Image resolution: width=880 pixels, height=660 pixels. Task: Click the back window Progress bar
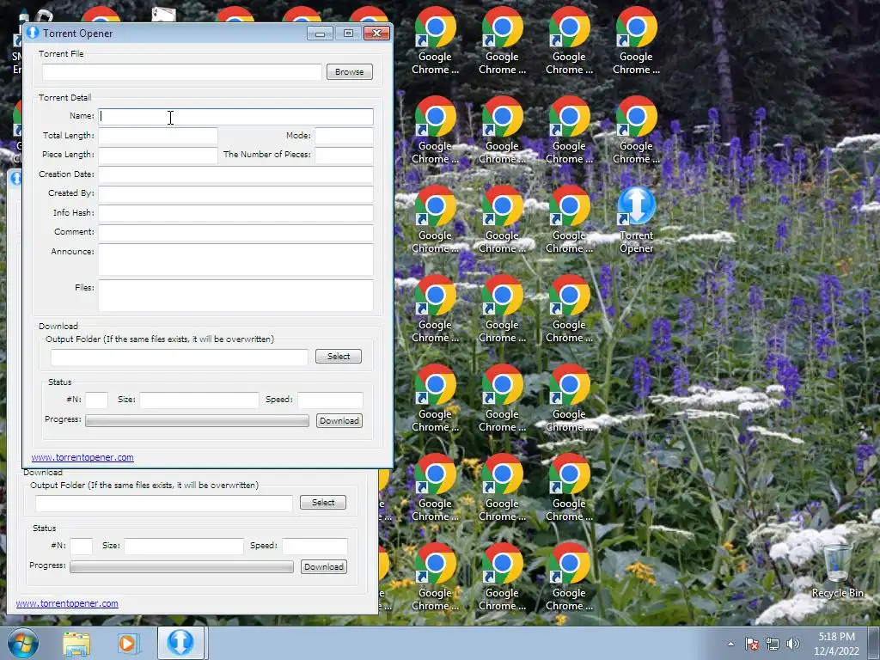click(181, 567)
